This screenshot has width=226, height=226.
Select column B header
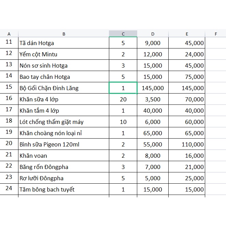[x=64, y=34]
